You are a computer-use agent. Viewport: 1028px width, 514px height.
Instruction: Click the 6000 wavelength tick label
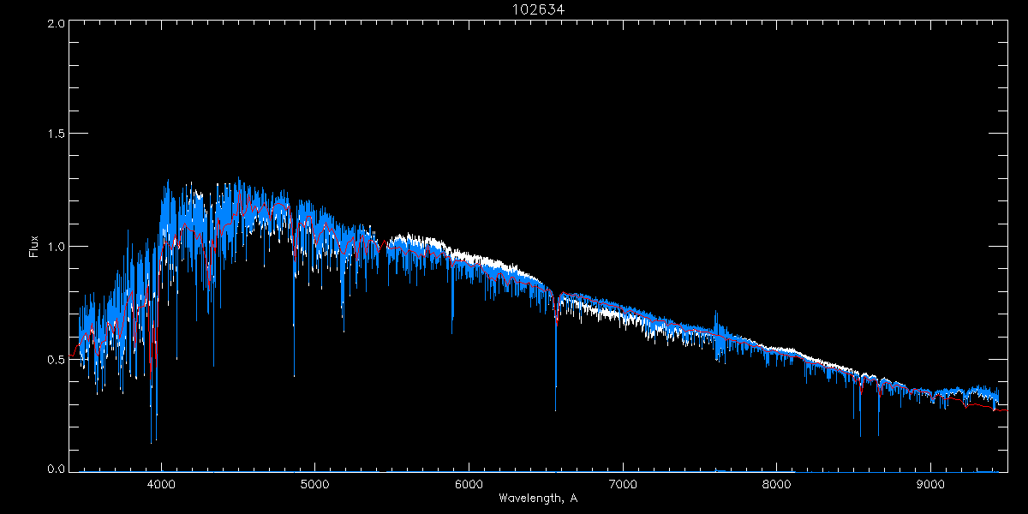469,484
